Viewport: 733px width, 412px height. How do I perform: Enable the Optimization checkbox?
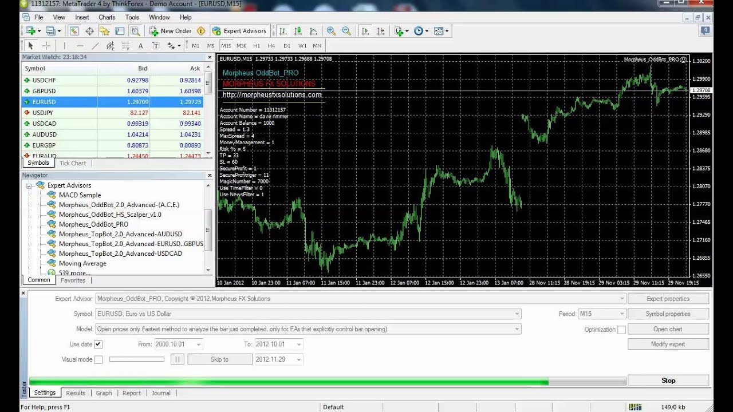621,330
